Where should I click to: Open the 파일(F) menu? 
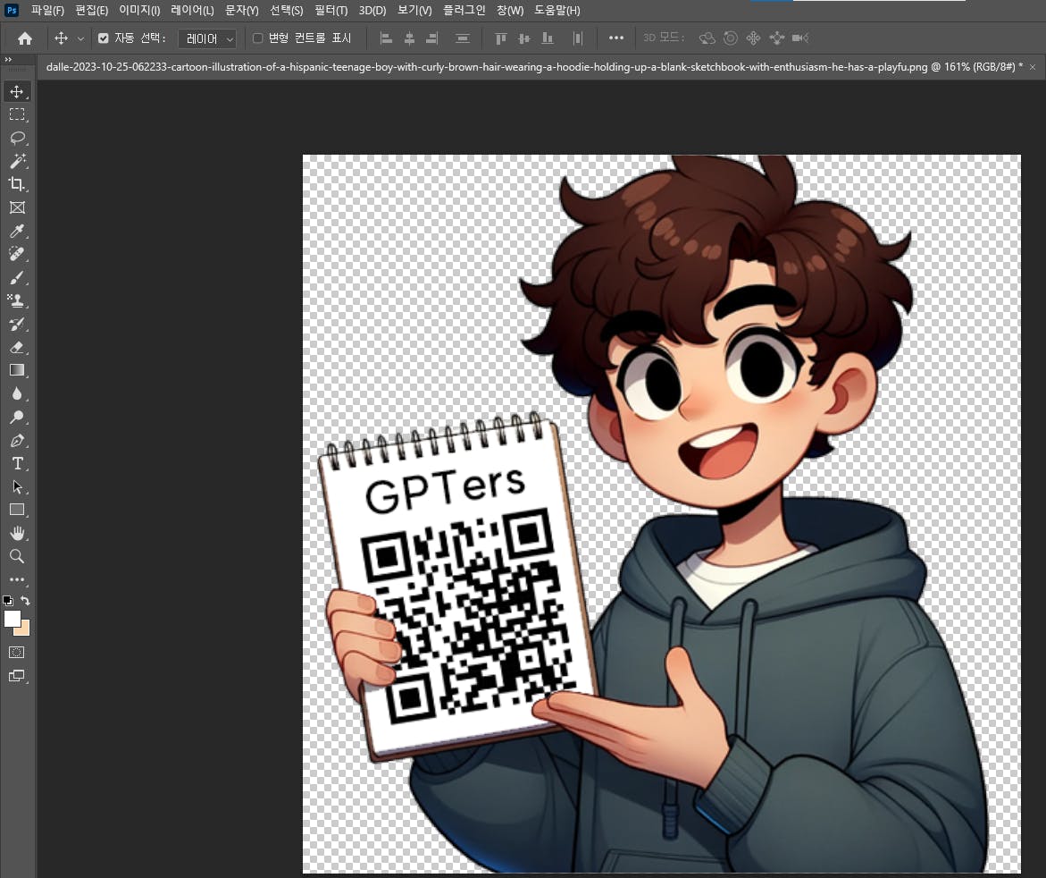tap(47, 10)
